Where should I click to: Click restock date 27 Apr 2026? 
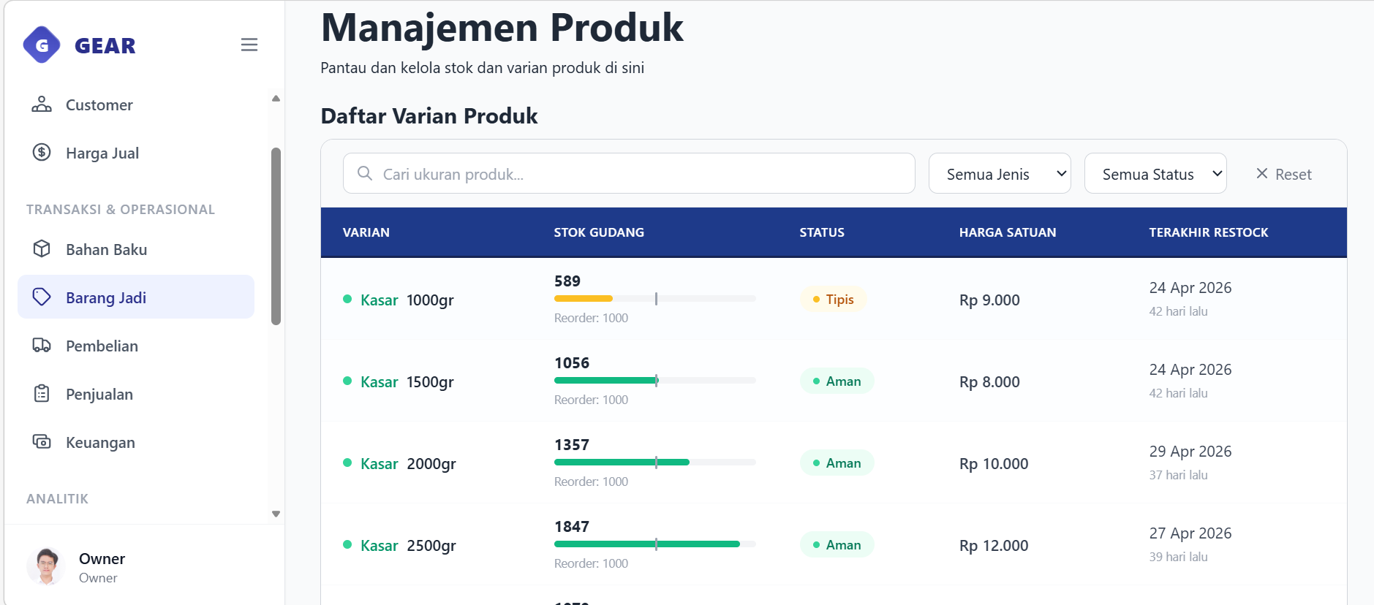pyautogui.click(x=1190, y=533)
